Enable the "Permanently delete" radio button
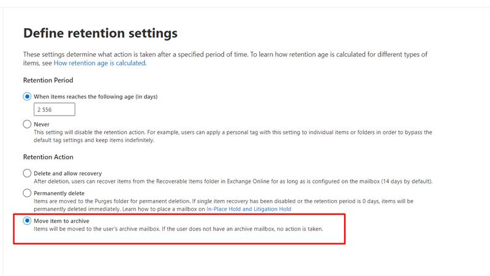 coord(27,193)
